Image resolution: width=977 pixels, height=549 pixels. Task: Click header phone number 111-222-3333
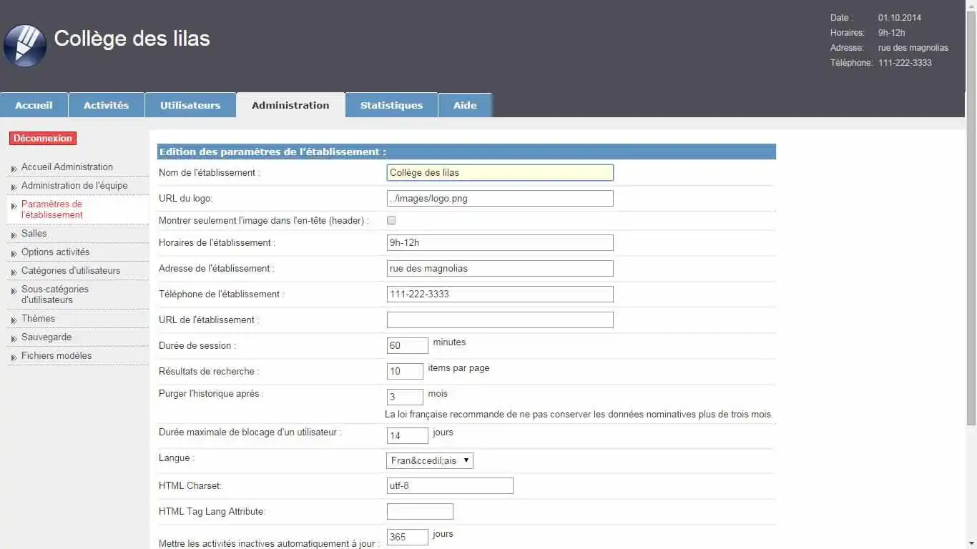pyautogui.click(x=905, y=63)
